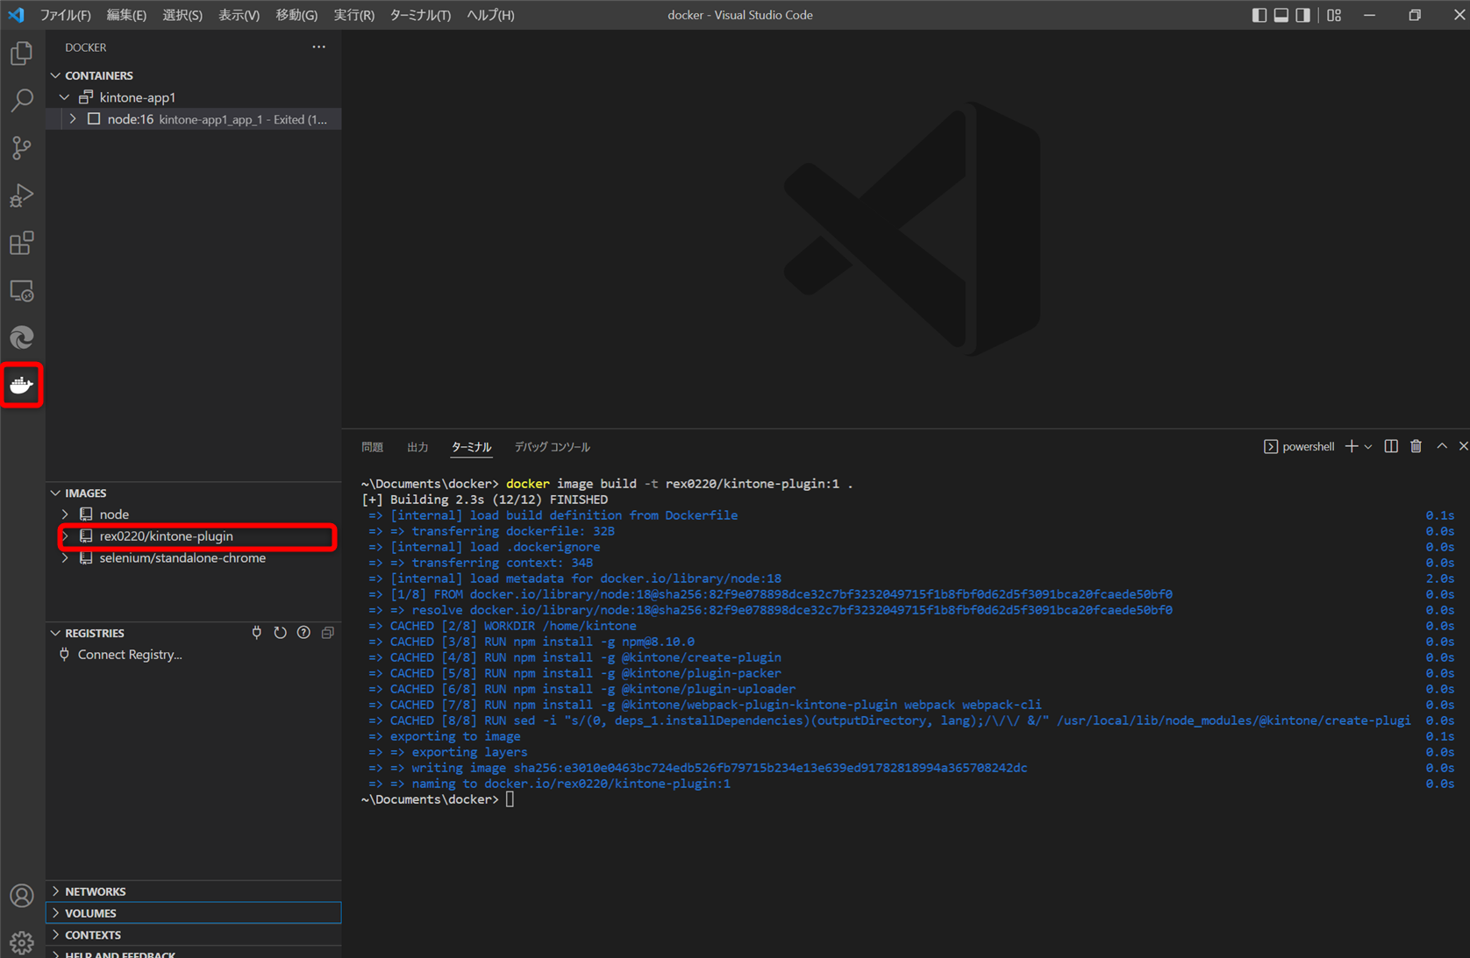Expand the node image entry
This screenshot has width=1470, height=958.
(65, 514)
